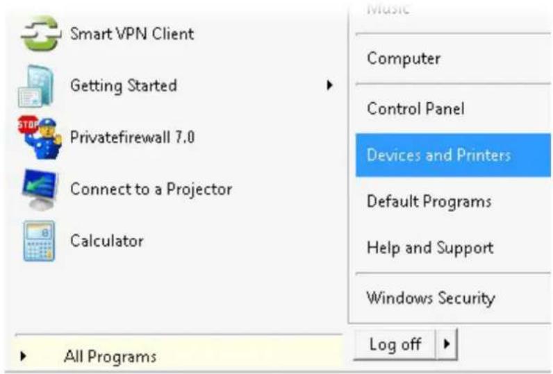Select Devices and Printers

click(x=453, y=155)
